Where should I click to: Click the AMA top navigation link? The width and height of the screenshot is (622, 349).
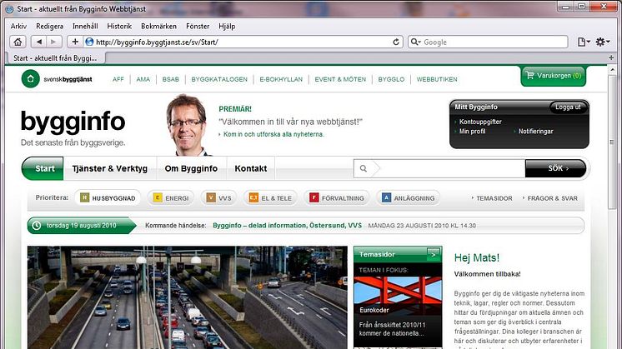pyautogui.click(x=143, y=79)
